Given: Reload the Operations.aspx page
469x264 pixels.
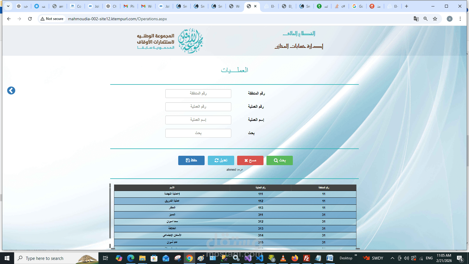Looking at the screenshot, I should click(x=30, y=19).
